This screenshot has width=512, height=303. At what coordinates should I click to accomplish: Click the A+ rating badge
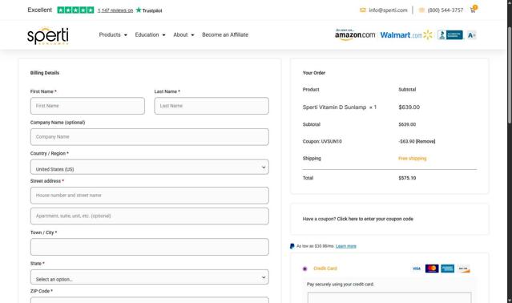pos(471,35)
